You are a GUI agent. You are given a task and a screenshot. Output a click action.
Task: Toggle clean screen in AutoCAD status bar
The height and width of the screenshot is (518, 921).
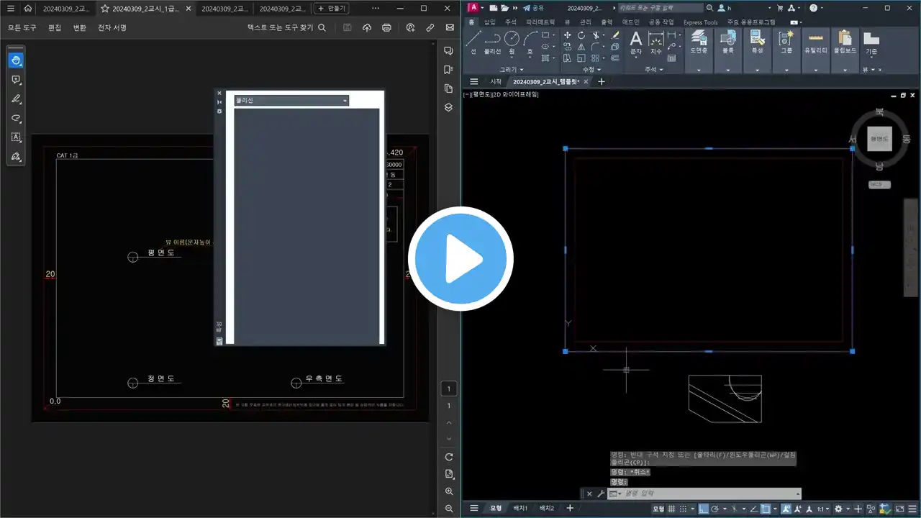coord(899,509)
